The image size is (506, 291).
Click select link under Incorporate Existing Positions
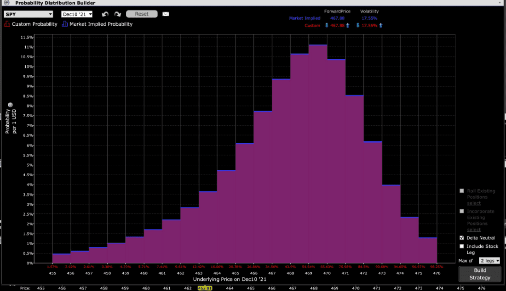pos(473,229)
